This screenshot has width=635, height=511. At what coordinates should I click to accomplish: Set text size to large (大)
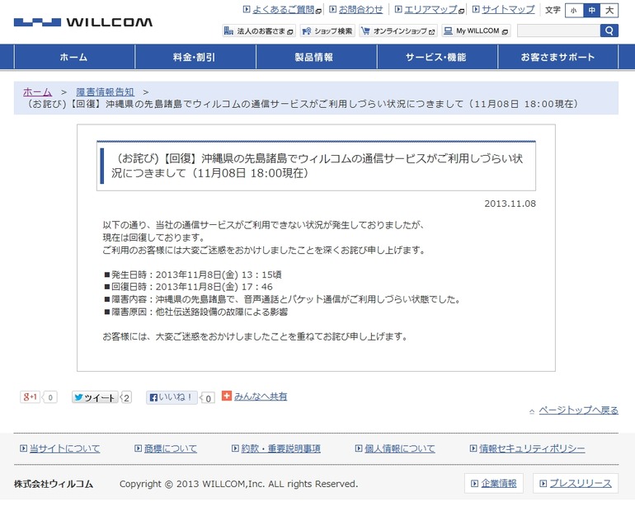609,11
